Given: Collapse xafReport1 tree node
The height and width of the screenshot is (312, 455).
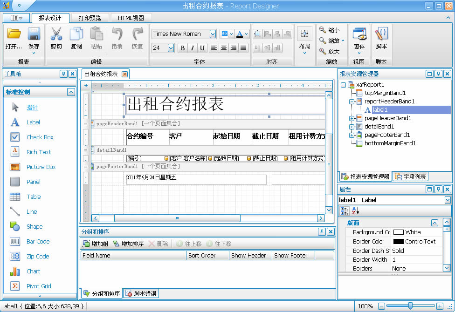Looking at the screenshot, I should point(343,85).
